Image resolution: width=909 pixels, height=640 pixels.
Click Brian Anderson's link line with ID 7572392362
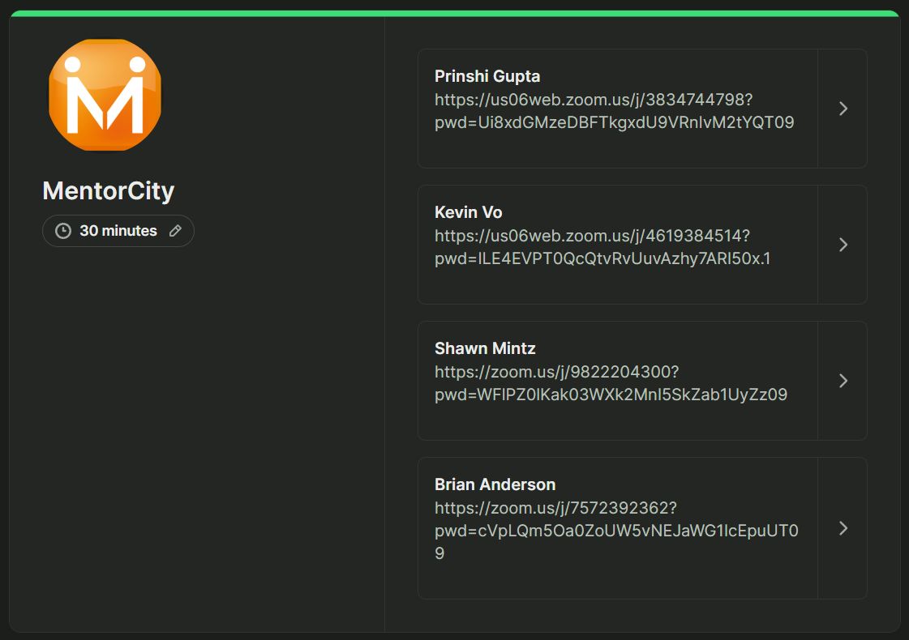(x=555, y=508)
